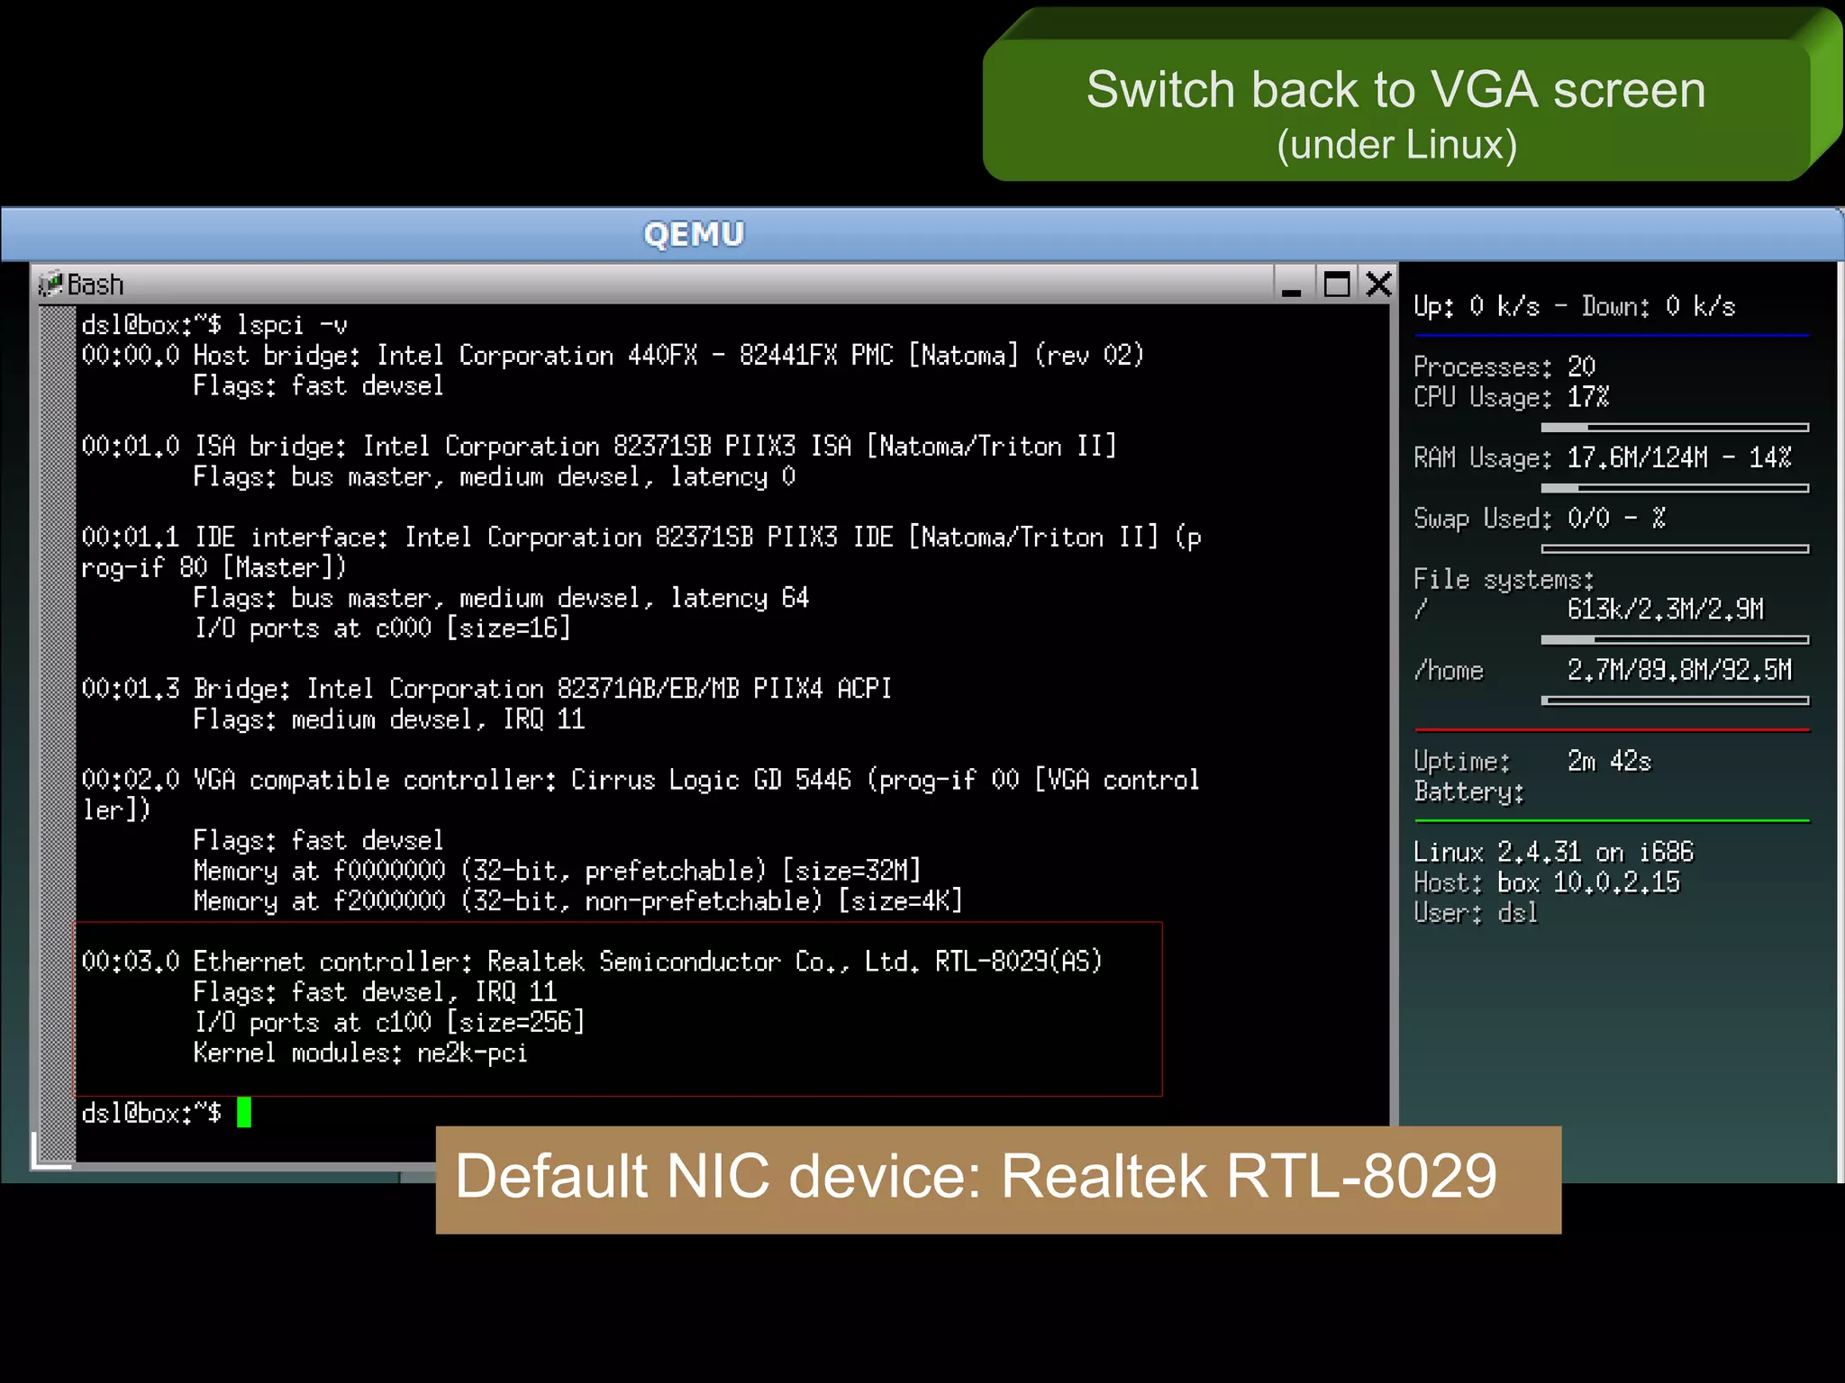Minimize the Bash terminal window

click(1292, 285)
